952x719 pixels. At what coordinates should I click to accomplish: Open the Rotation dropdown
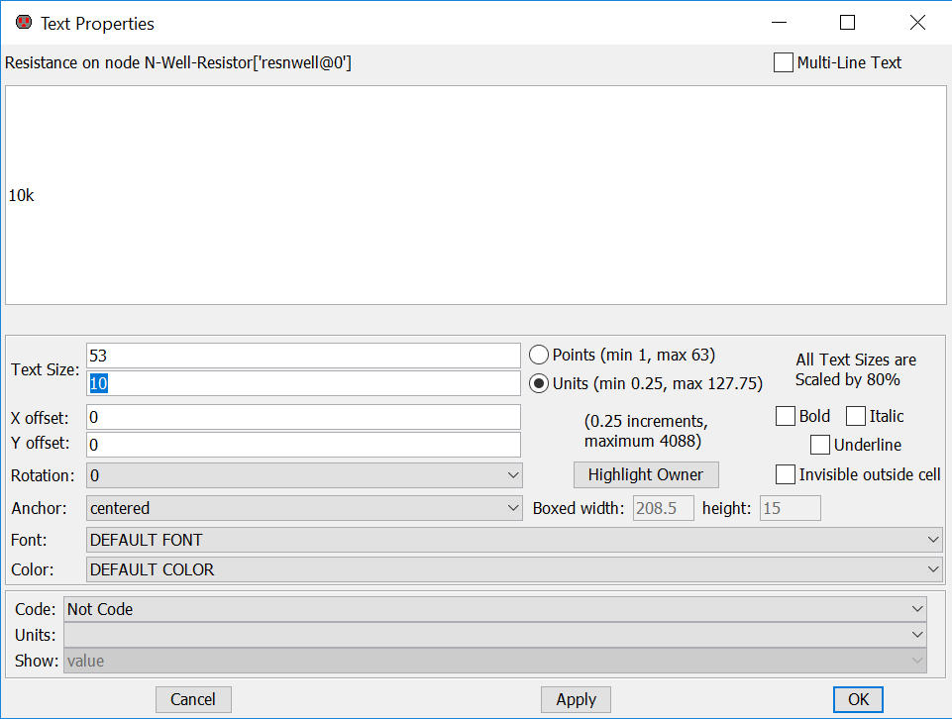(304, 475)
